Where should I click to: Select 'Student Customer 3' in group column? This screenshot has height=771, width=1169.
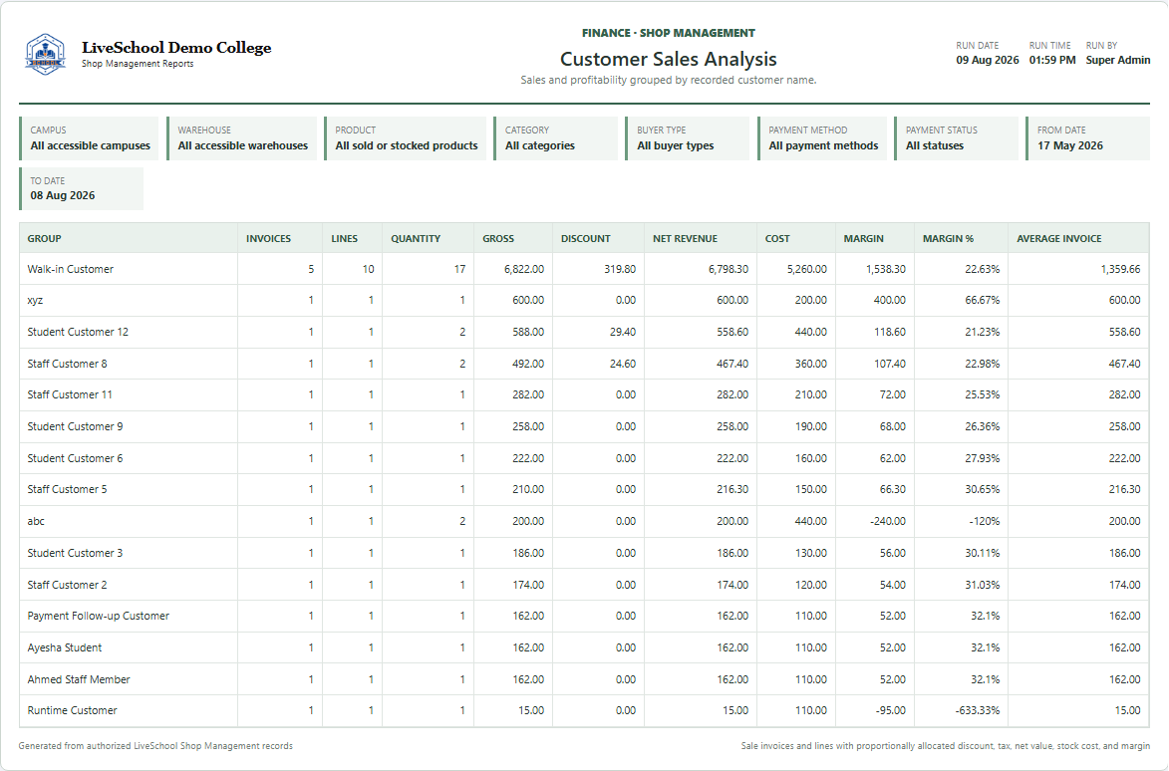point(76,554)
